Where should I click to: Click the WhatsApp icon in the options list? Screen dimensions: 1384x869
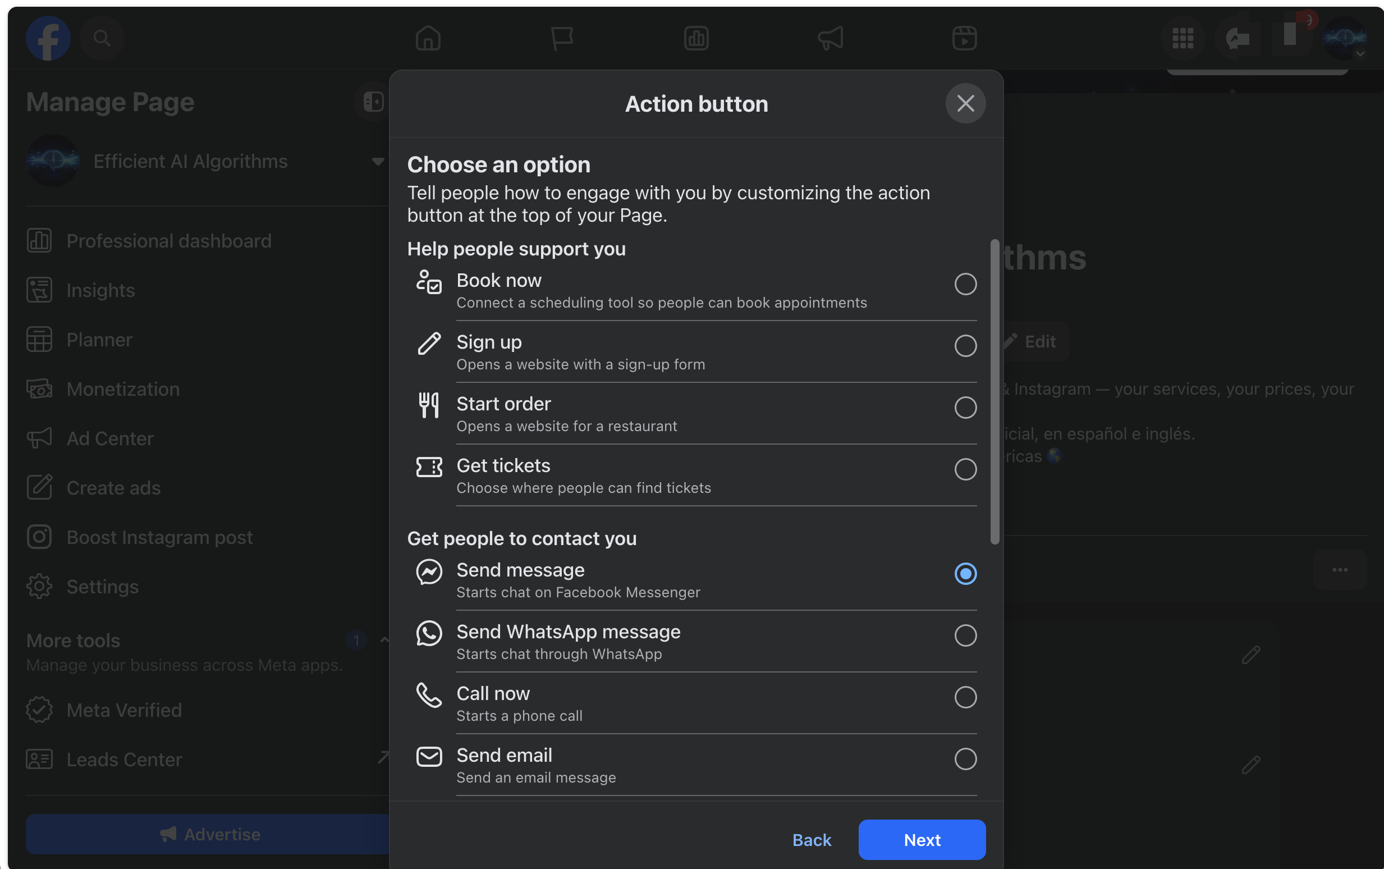click(x=429, y=633)
